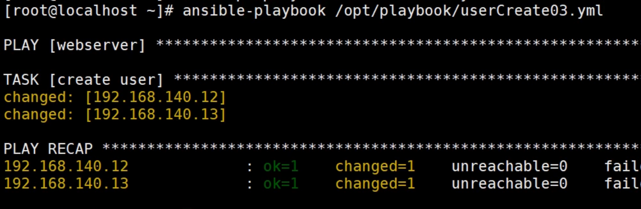Click the "TASK [create user]" line

point(84,80)
